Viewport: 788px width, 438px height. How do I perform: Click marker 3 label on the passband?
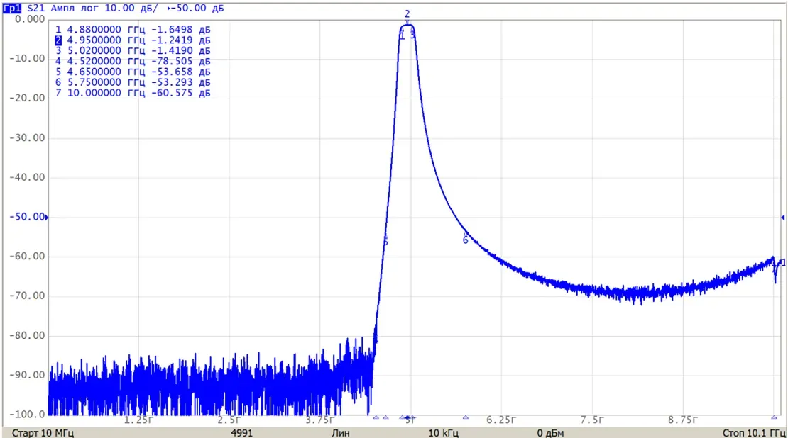pos(412,35)
